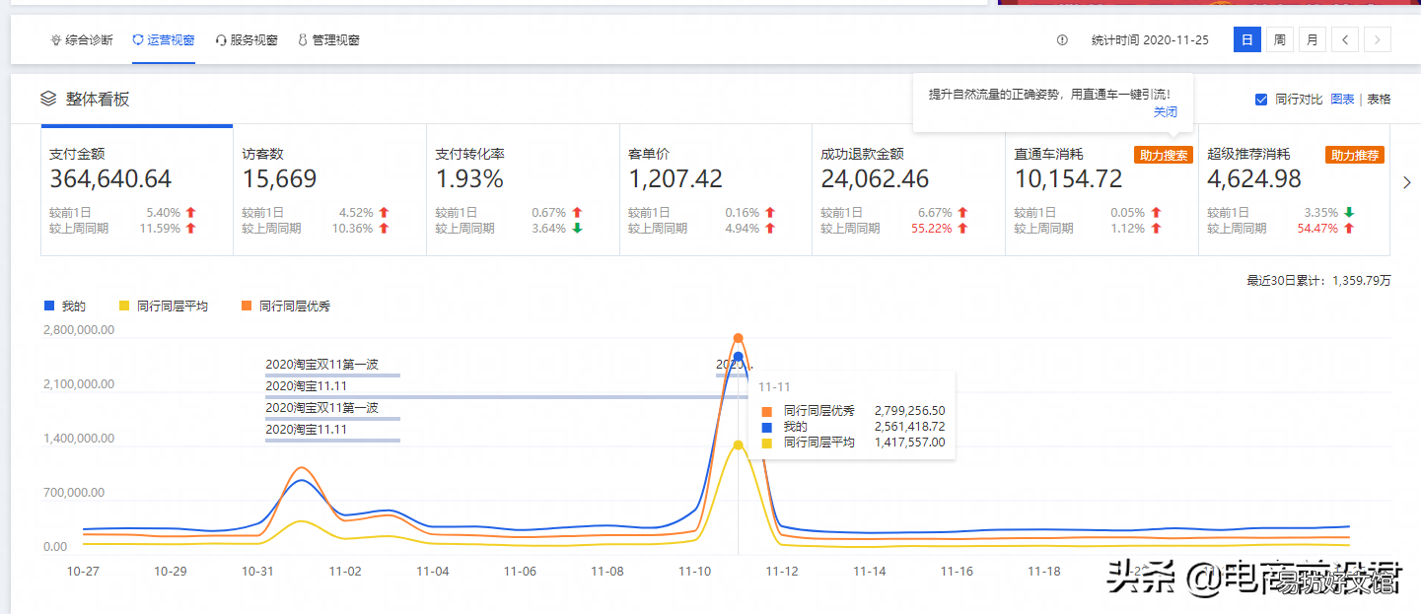
Task: Go to previous date with left arrow
Action: 1345,40
